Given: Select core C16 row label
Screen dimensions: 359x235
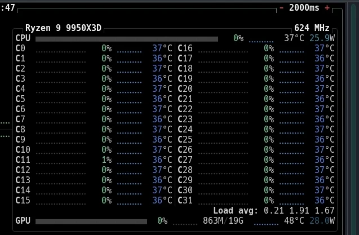Looking at the screenshot, I should [185, 48].
